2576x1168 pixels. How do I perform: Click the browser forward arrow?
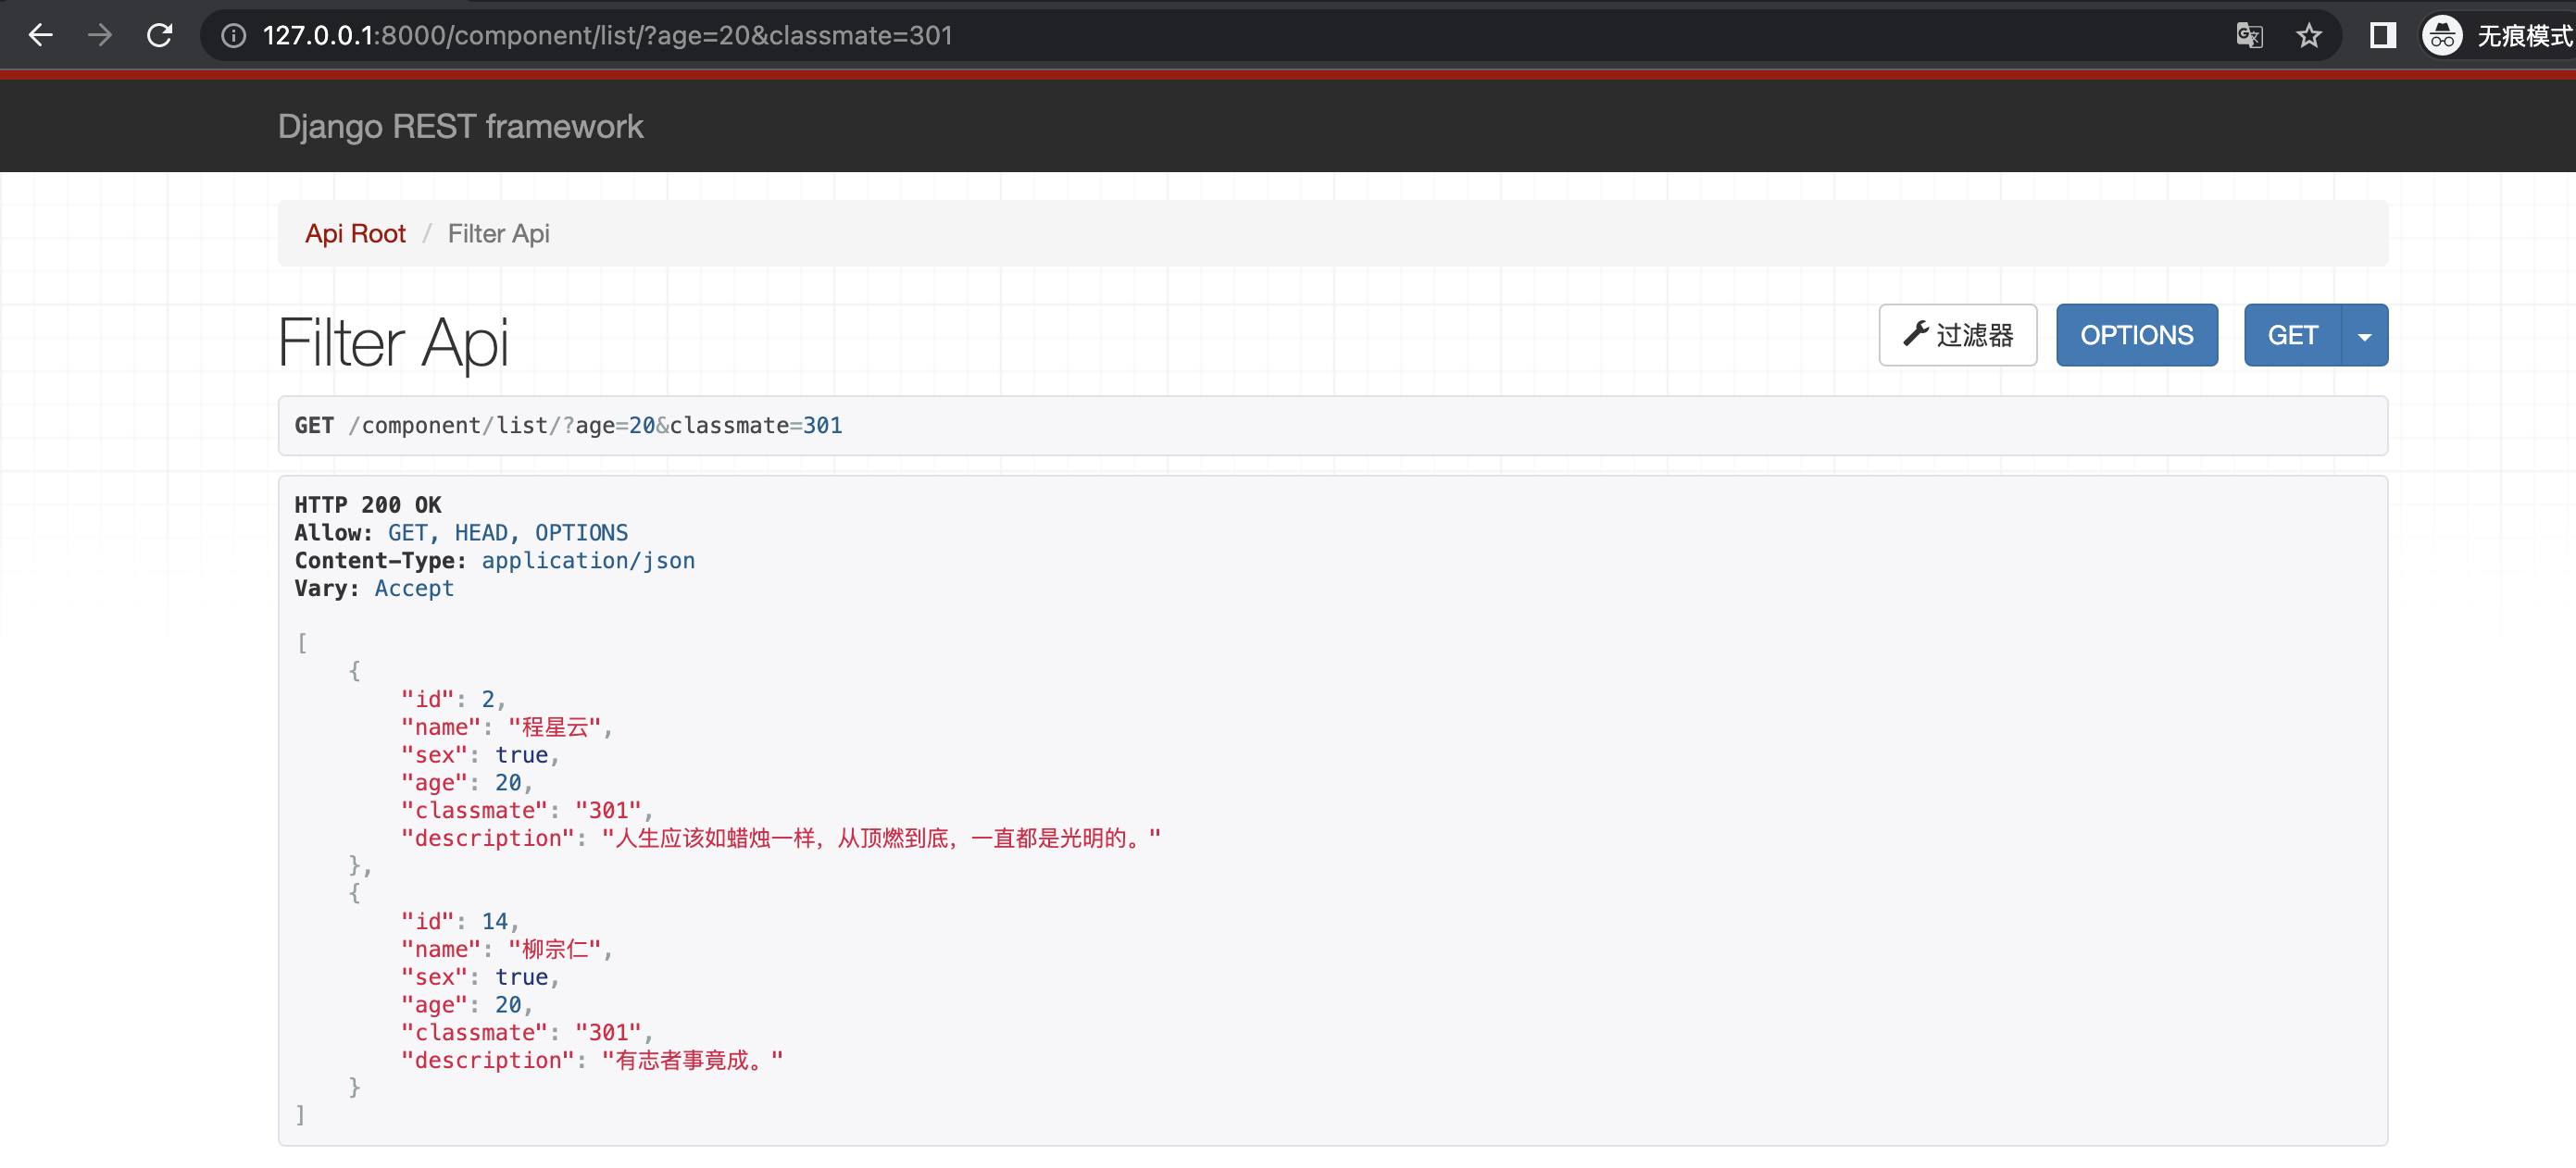[100, 36]
